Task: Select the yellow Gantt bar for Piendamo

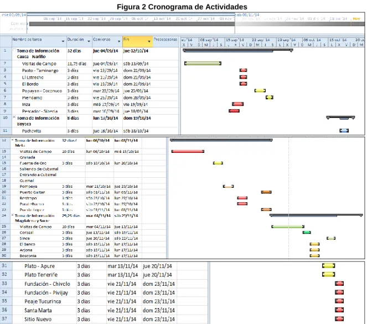Action: coord(270,97)
